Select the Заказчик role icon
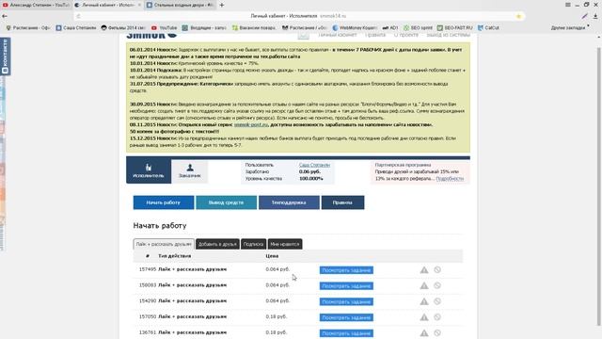This screenshot has height=339, width=602. point(190,171)
